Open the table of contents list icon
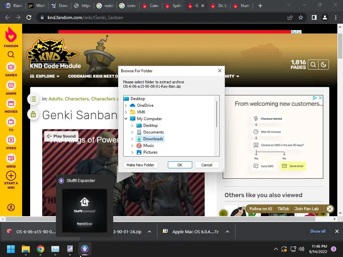343x257 pixels. [x=33, y=99]
